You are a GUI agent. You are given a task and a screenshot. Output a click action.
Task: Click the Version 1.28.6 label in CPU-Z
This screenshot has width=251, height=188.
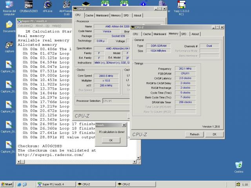tap(211, 127)
